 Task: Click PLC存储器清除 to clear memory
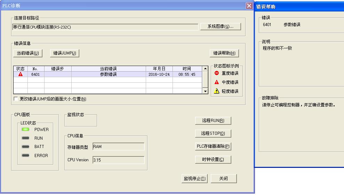click(x=213, y=146)
